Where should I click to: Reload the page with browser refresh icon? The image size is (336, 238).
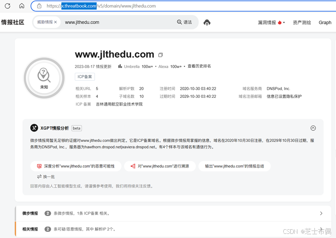[x=7, y=6]
